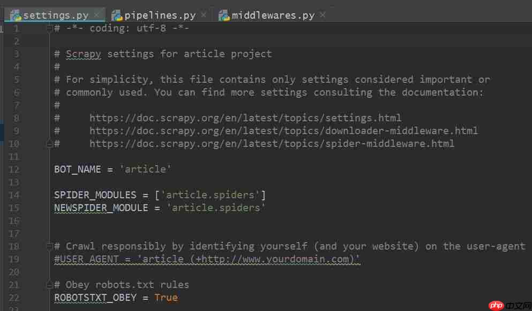The height and width of the screenshot is (311, 532).
Task: Collapse the comment fold at line 18
Action: (49, 246)
